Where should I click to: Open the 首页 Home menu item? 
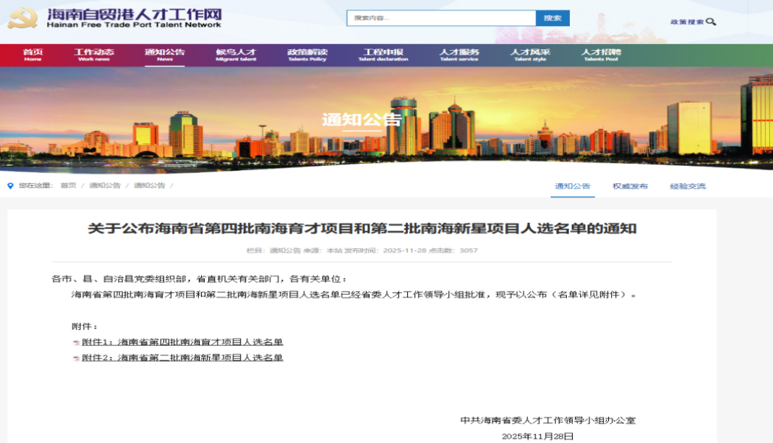pos(33,55)
